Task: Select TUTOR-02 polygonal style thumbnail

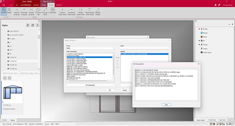Action: [13, 92]
